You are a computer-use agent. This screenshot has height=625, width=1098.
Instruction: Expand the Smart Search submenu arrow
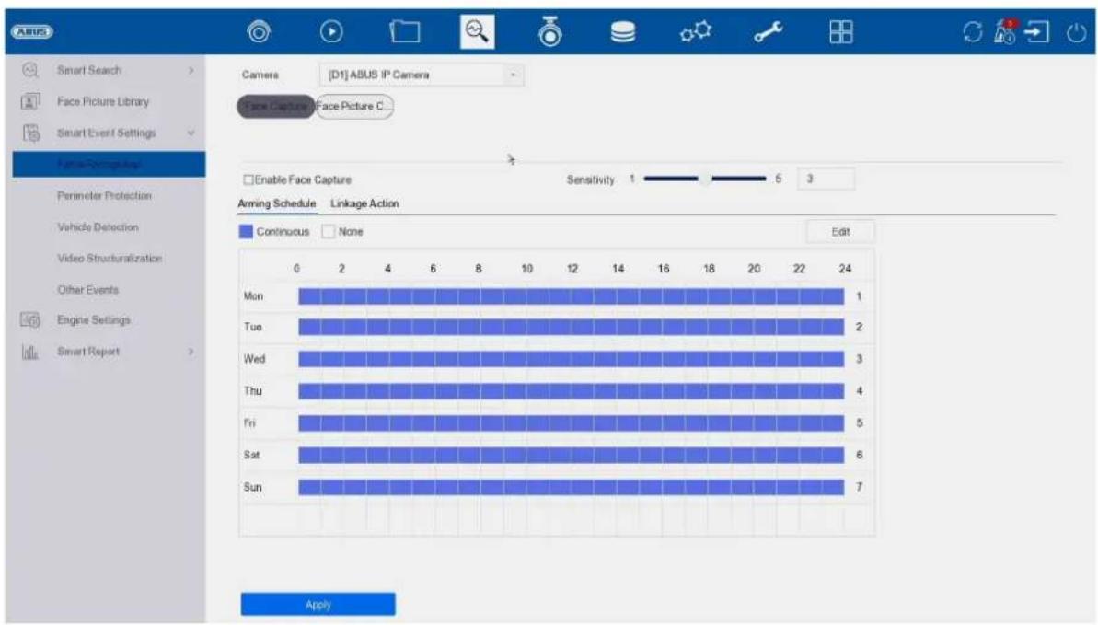pos(191,70)
